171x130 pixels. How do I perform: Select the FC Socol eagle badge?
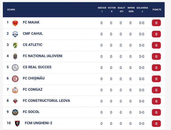(x=15, y=112)
